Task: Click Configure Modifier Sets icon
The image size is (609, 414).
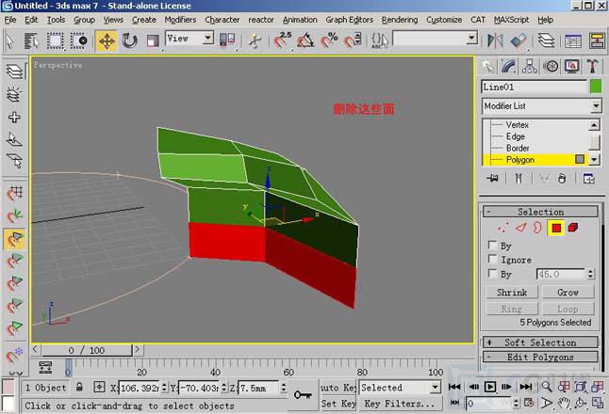Action: (589, 179)
